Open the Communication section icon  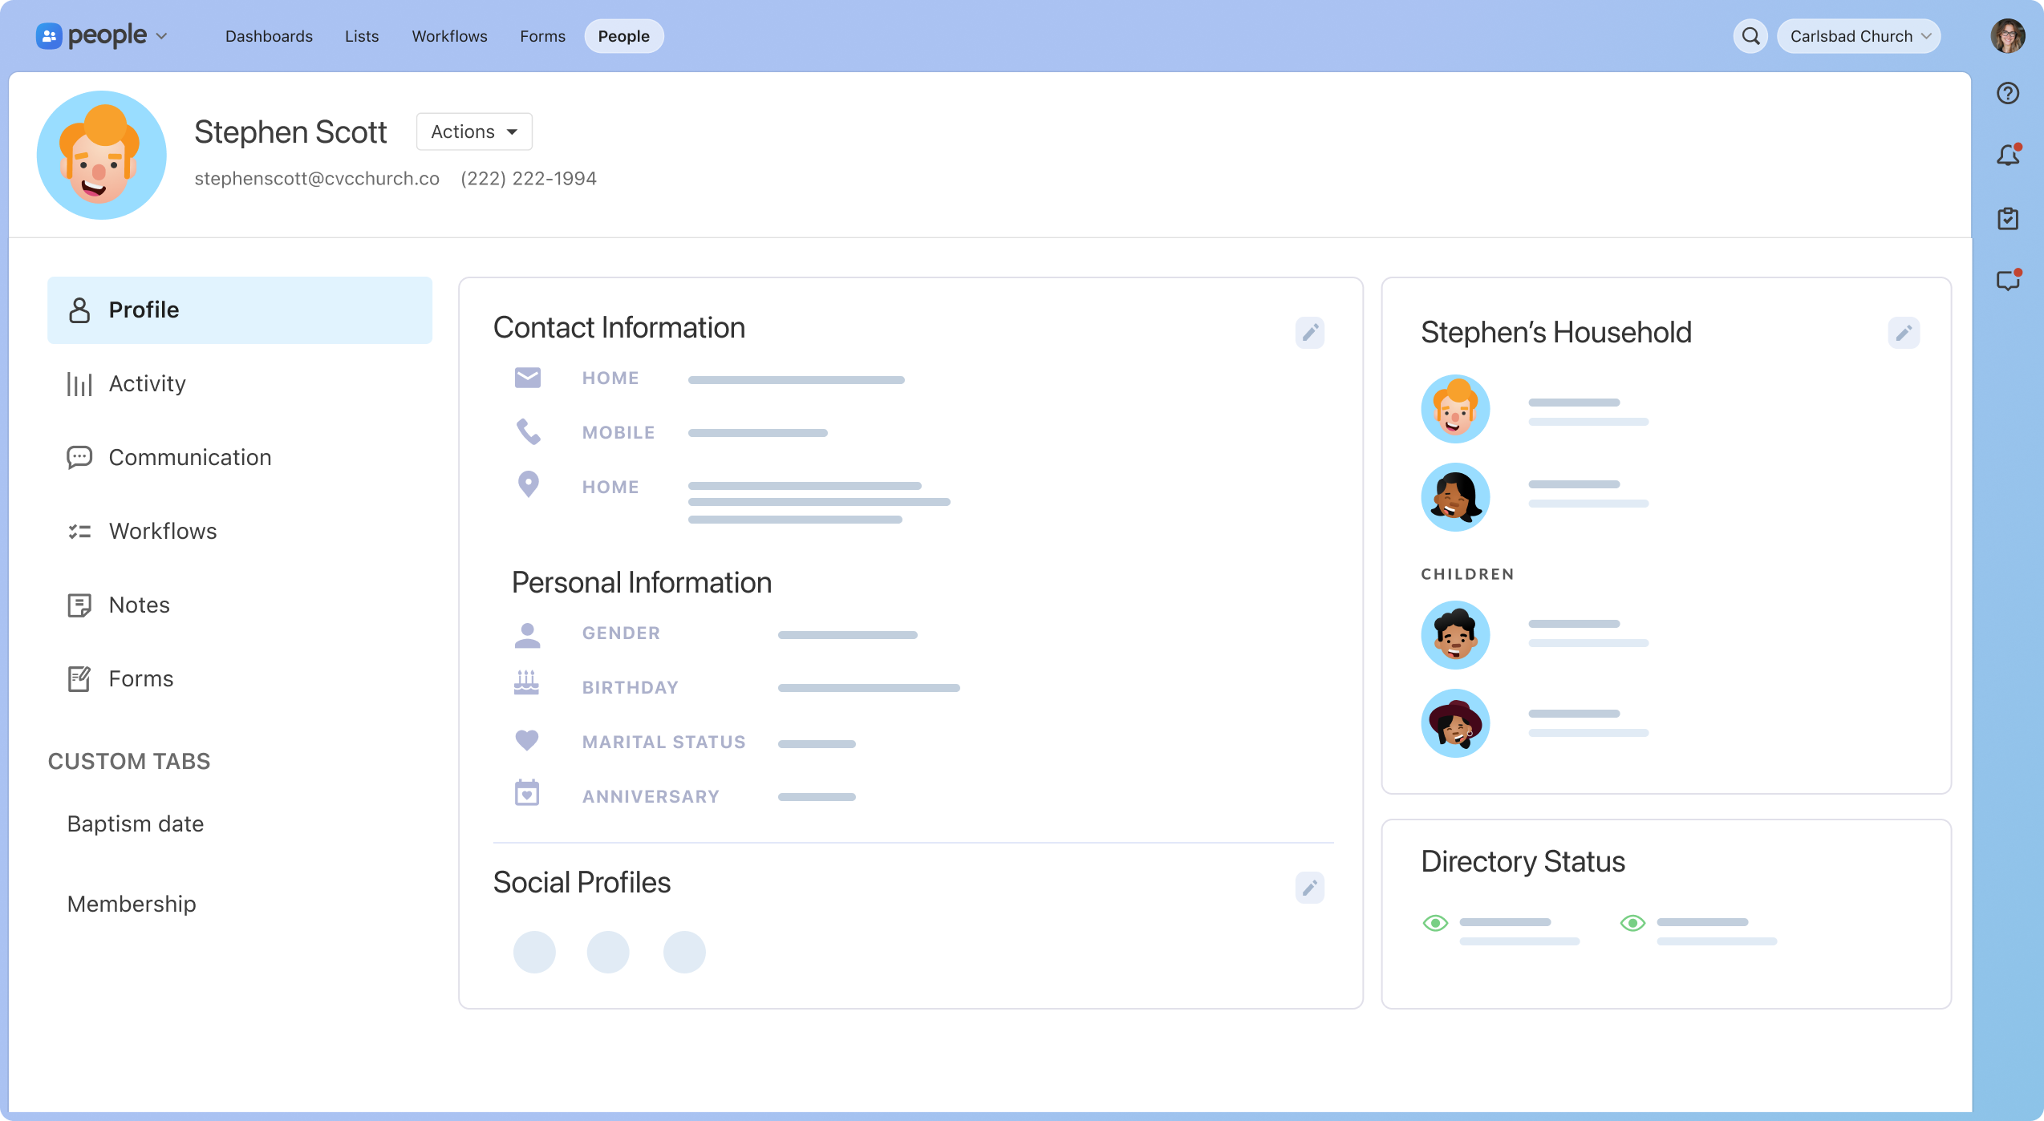point(79,457)
